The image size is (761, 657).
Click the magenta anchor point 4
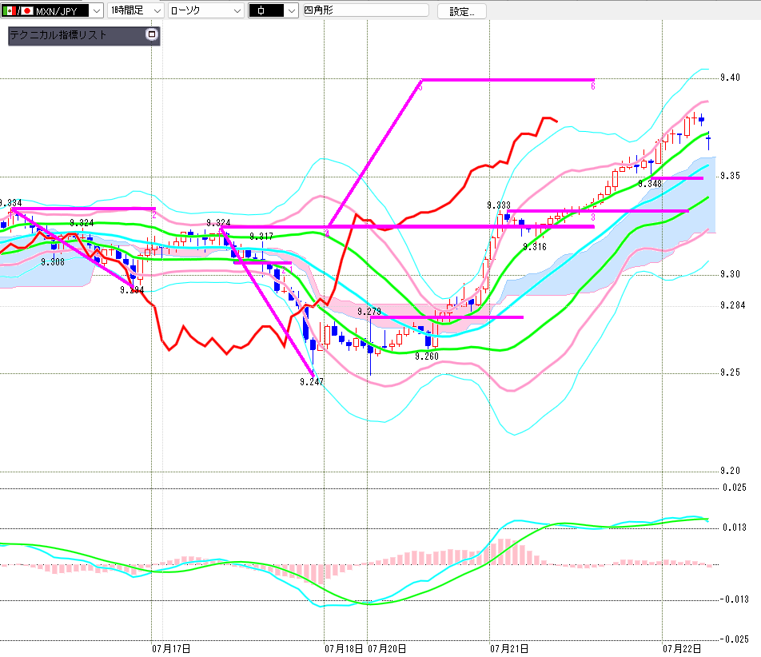(x=327, y=234)
